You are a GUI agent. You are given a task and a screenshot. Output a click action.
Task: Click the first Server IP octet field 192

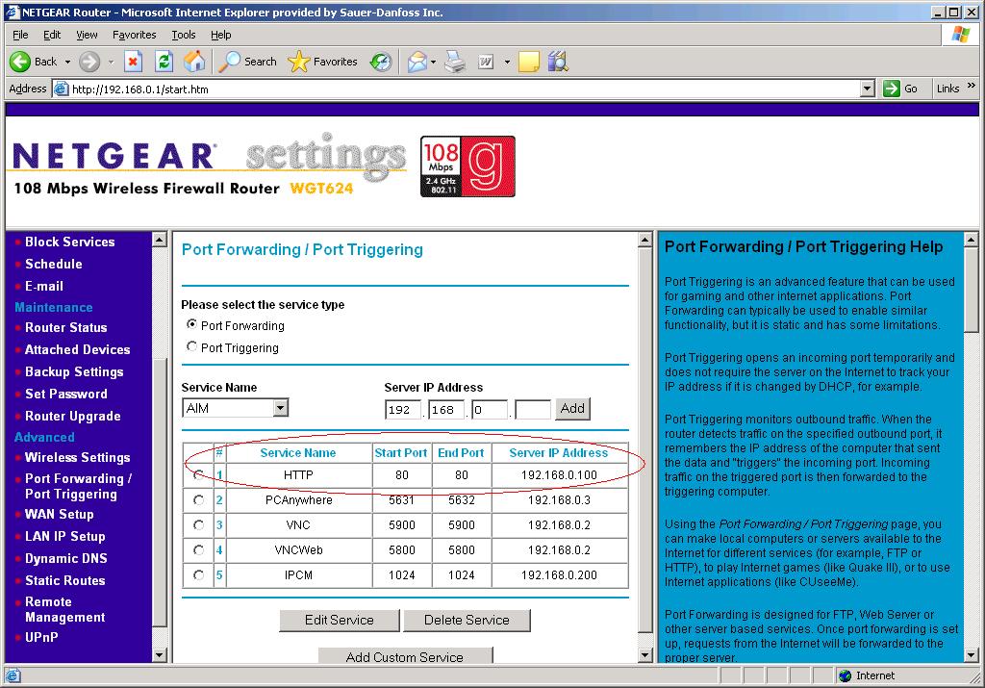coord(403,410)
